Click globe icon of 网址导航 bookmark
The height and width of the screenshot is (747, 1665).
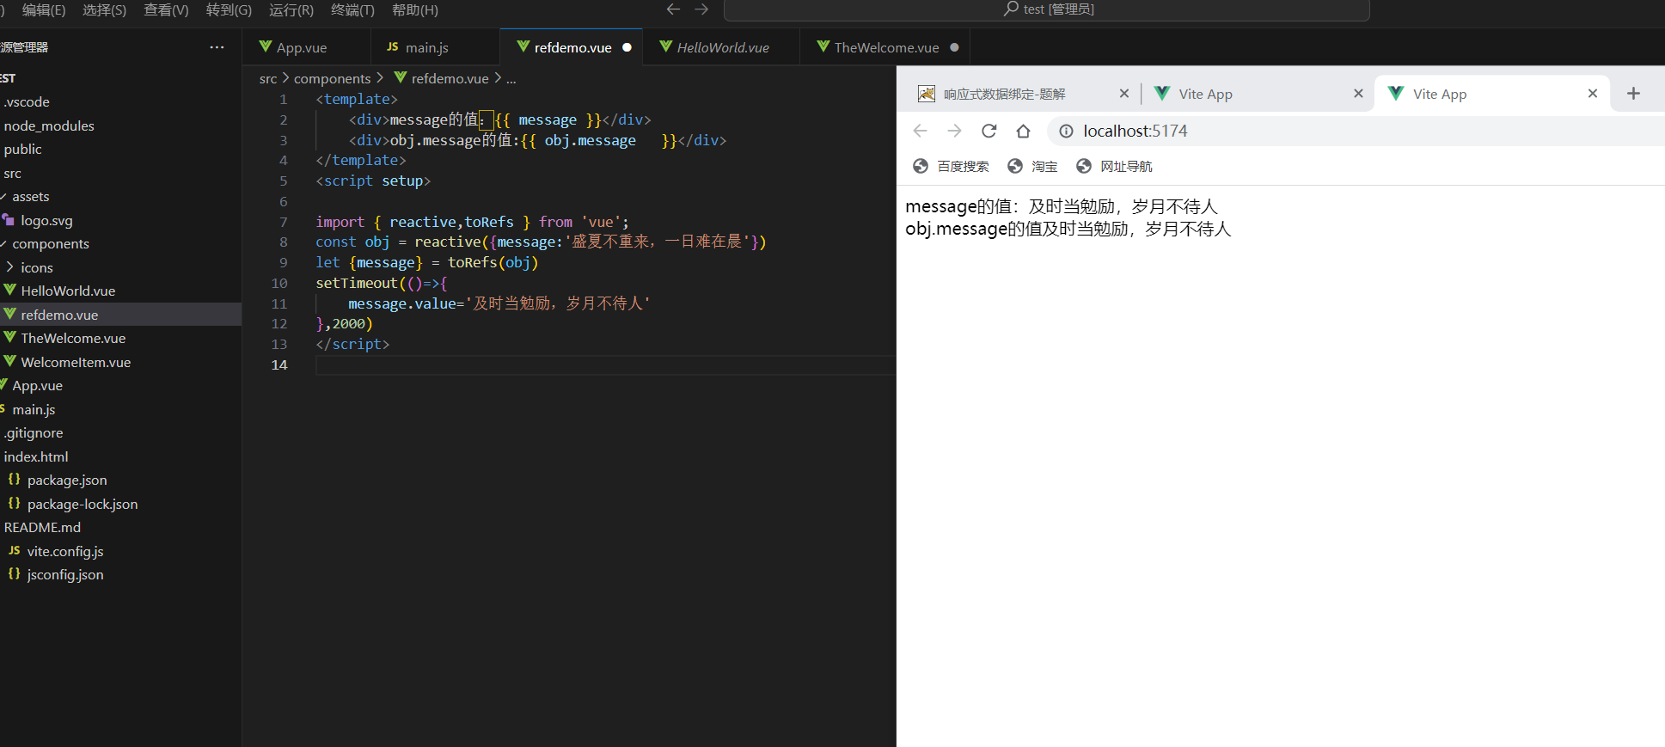pyautogui.click(x=1084, y=166)
